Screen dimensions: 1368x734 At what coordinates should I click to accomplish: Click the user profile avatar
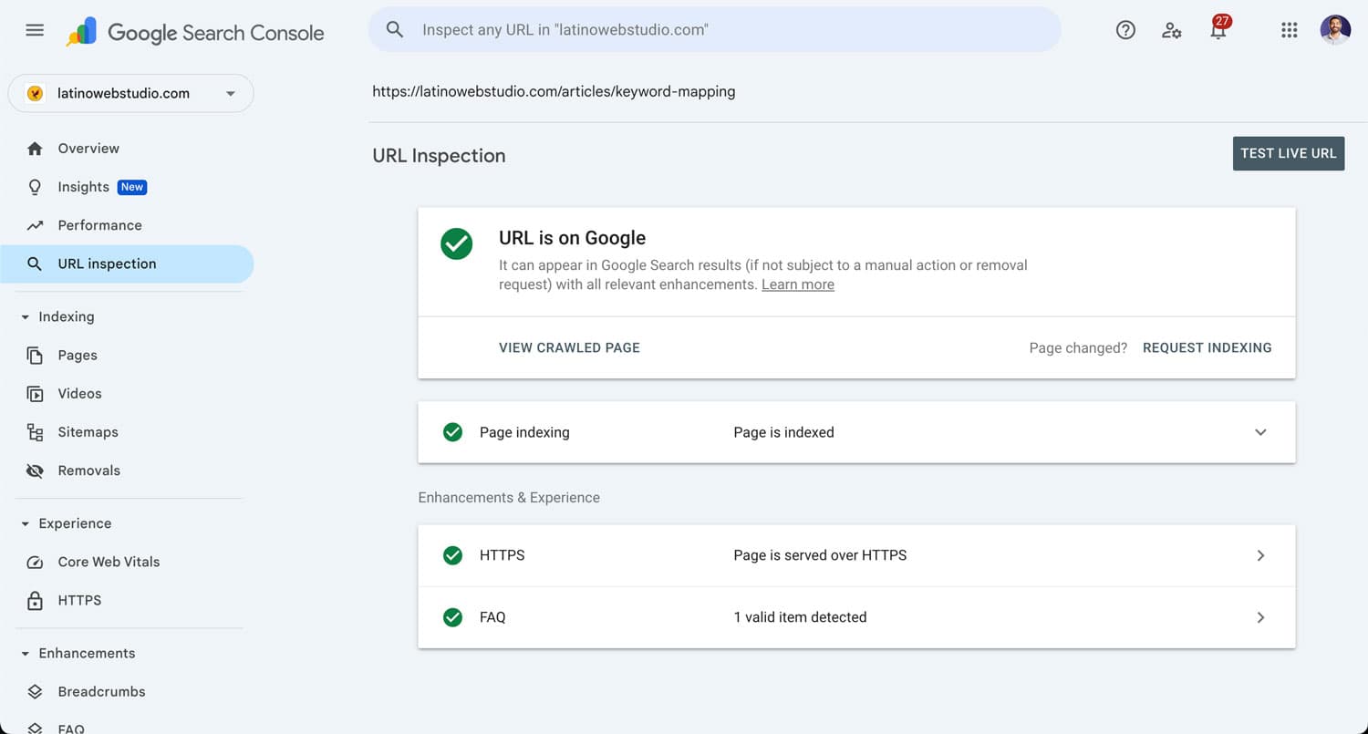1335,29
